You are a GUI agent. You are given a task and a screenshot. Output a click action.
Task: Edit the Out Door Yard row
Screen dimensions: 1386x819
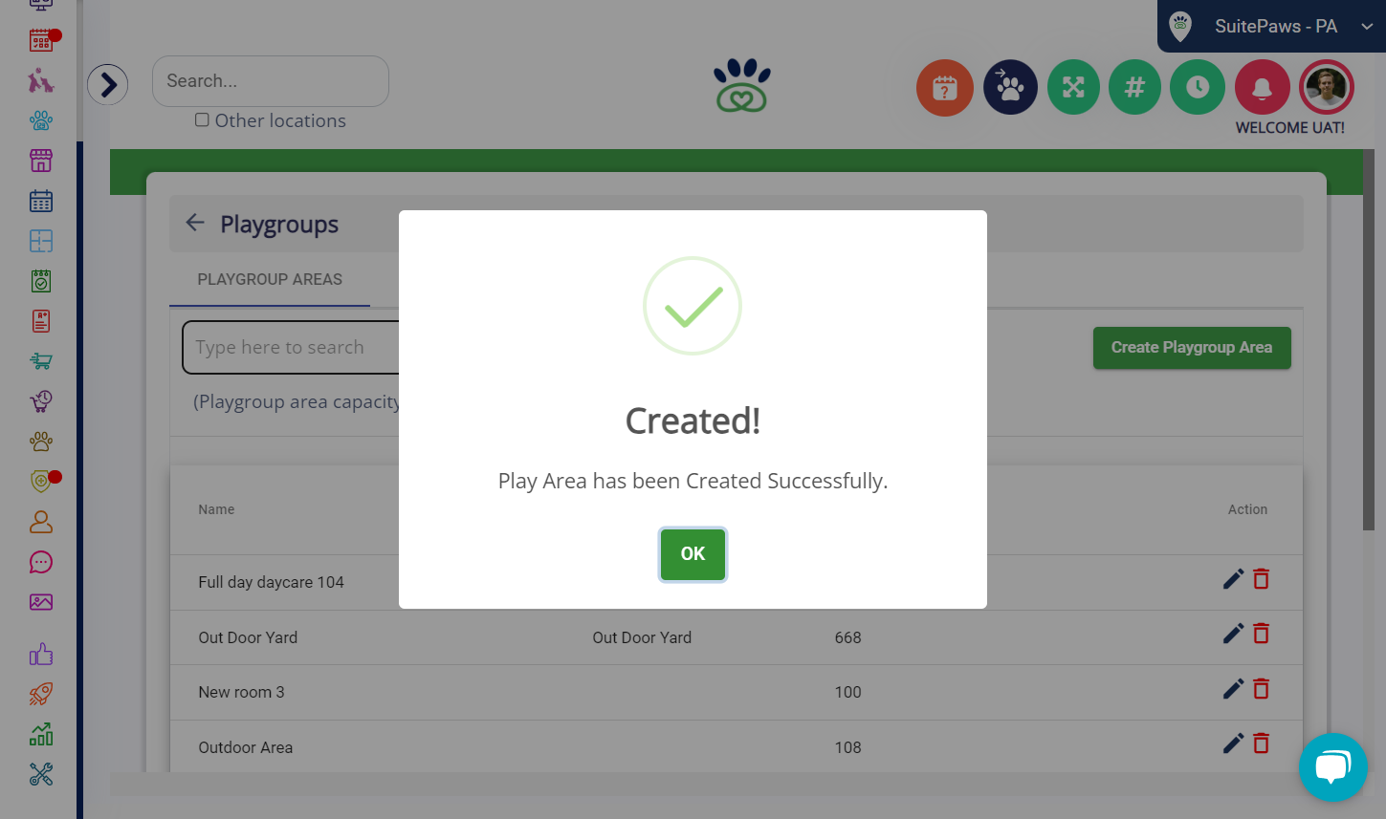pos(1234,634)
